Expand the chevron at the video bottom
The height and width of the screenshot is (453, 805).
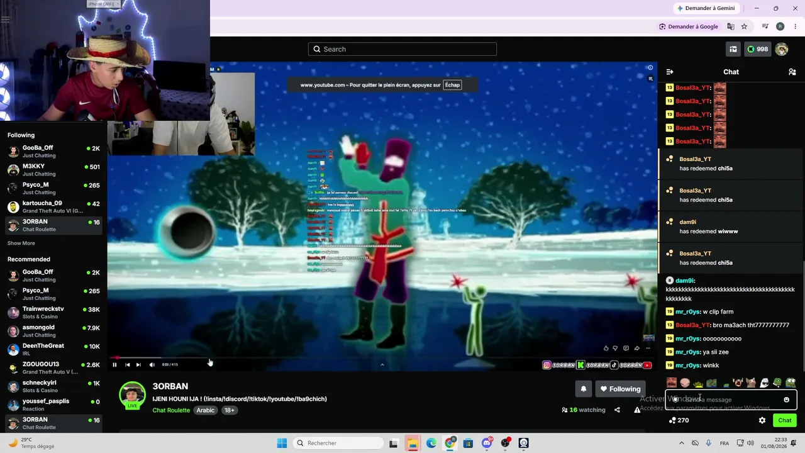[382, 364]
